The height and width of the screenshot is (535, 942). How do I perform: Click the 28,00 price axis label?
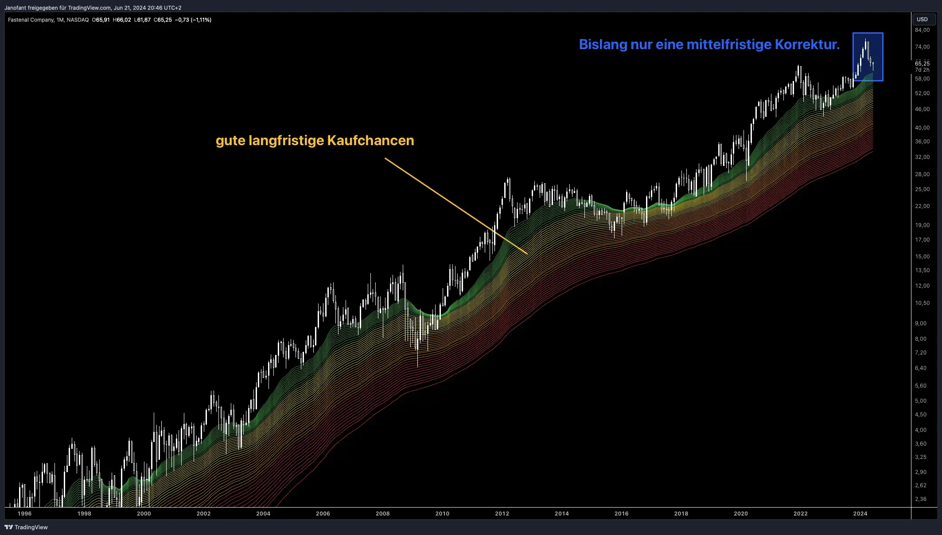922,174
